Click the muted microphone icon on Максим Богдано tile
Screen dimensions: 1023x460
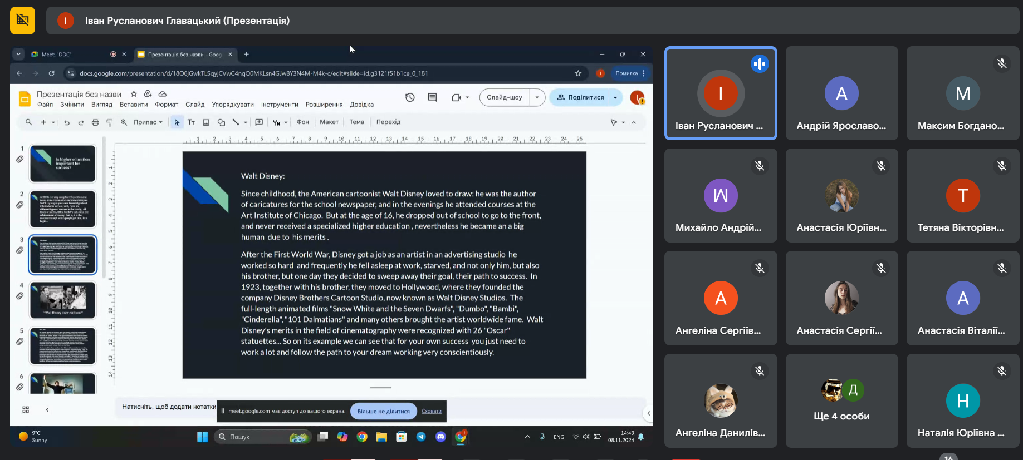(x=1002, y=63)
